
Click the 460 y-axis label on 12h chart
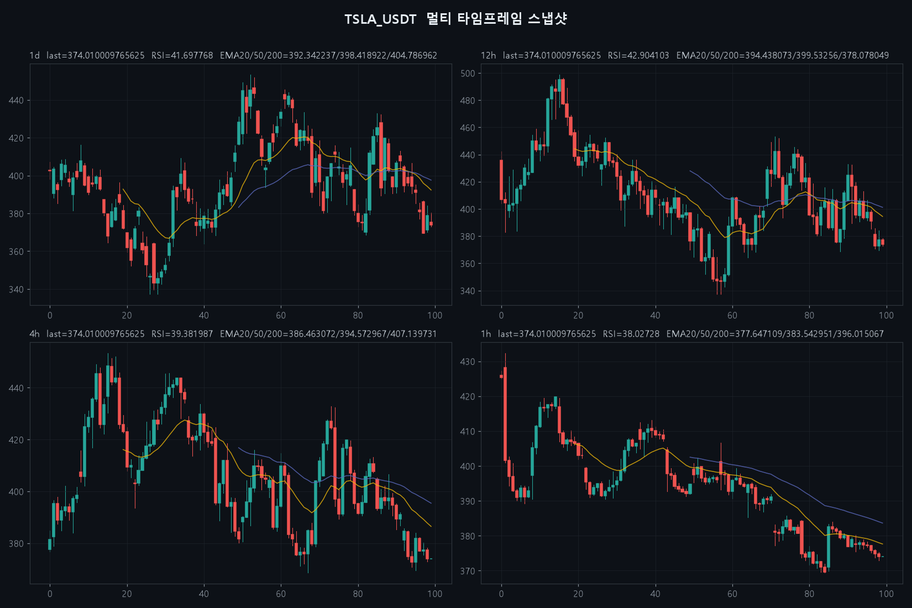tap(468, 128)
